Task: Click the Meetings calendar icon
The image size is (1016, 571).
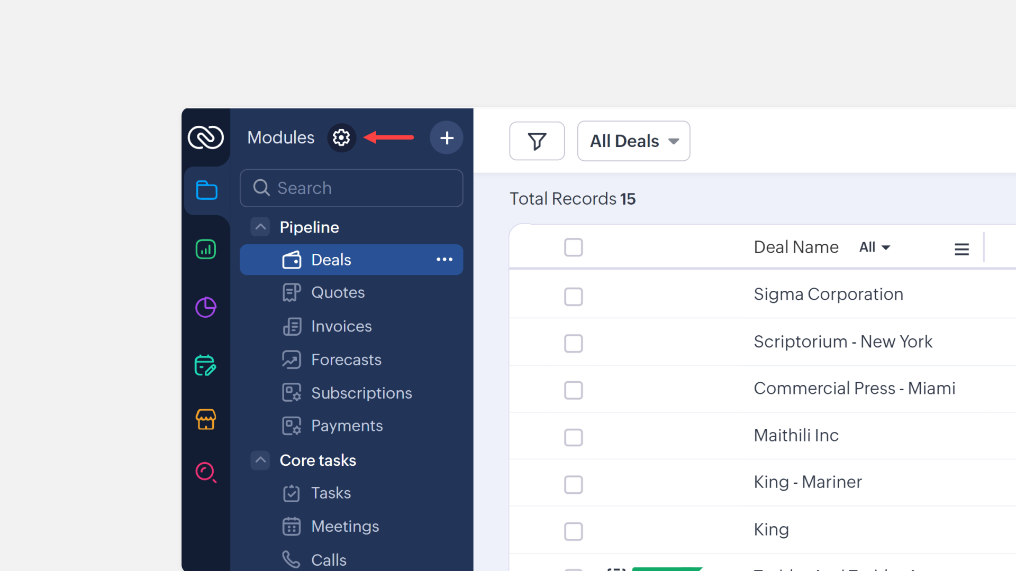Action: click(x=292, y=527)
